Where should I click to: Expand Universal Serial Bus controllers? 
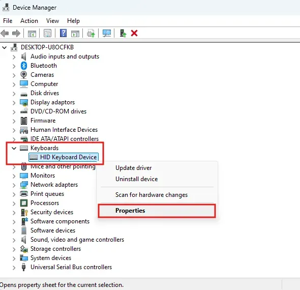(x=14, y=268)
